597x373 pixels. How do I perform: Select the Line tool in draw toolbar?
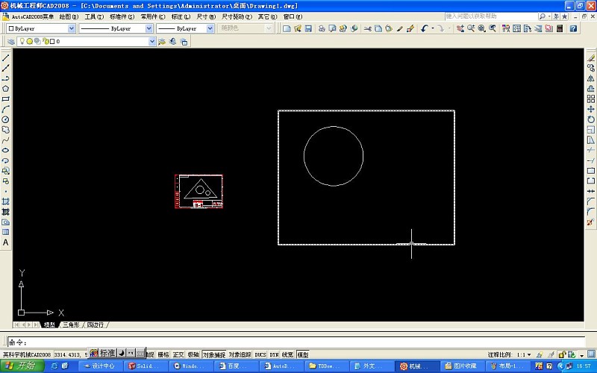[x=6, y=58]
